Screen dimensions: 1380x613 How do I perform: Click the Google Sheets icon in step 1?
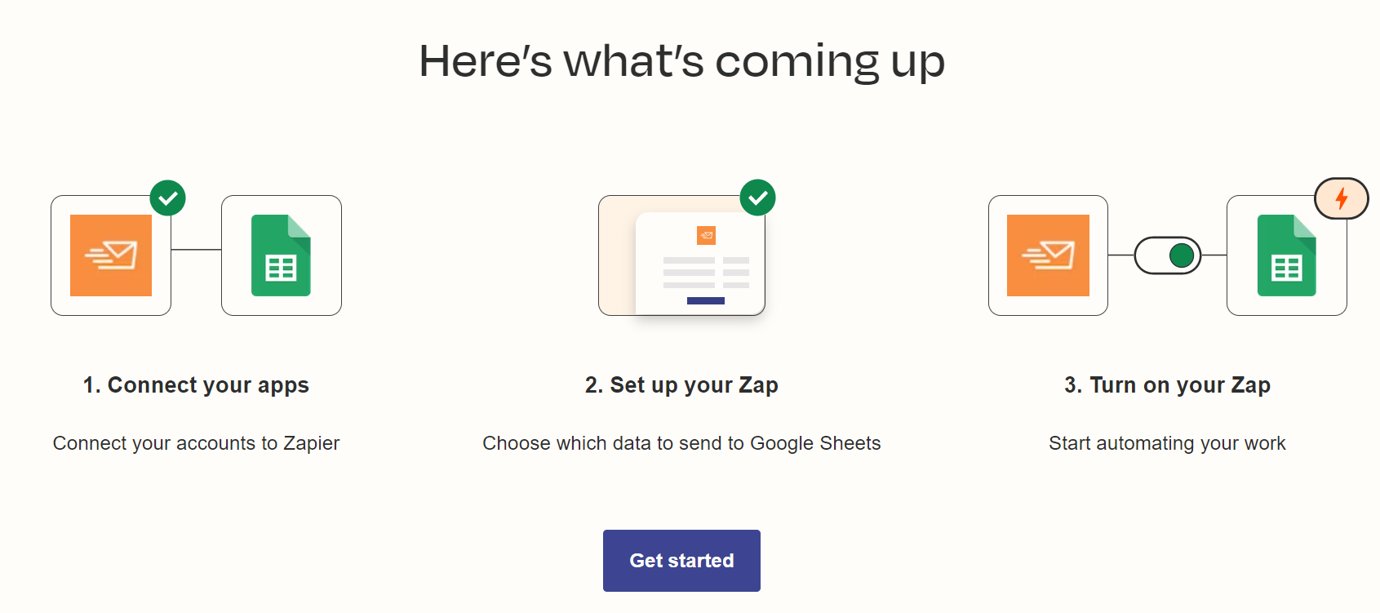[281, 255]
